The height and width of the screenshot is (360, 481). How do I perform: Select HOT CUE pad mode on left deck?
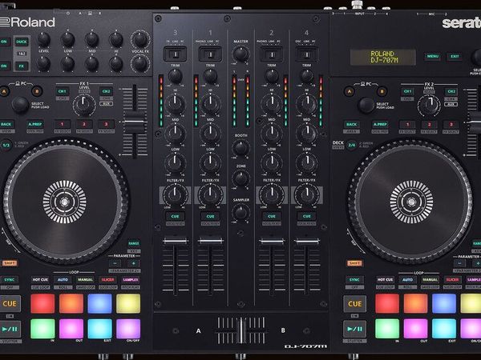[x=40, y=280]
